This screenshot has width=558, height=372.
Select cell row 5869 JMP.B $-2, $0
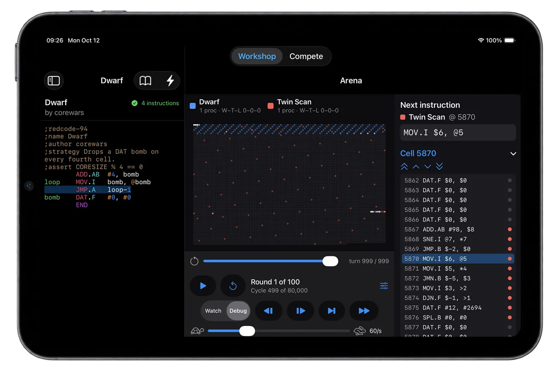click(x=458, y=249)
